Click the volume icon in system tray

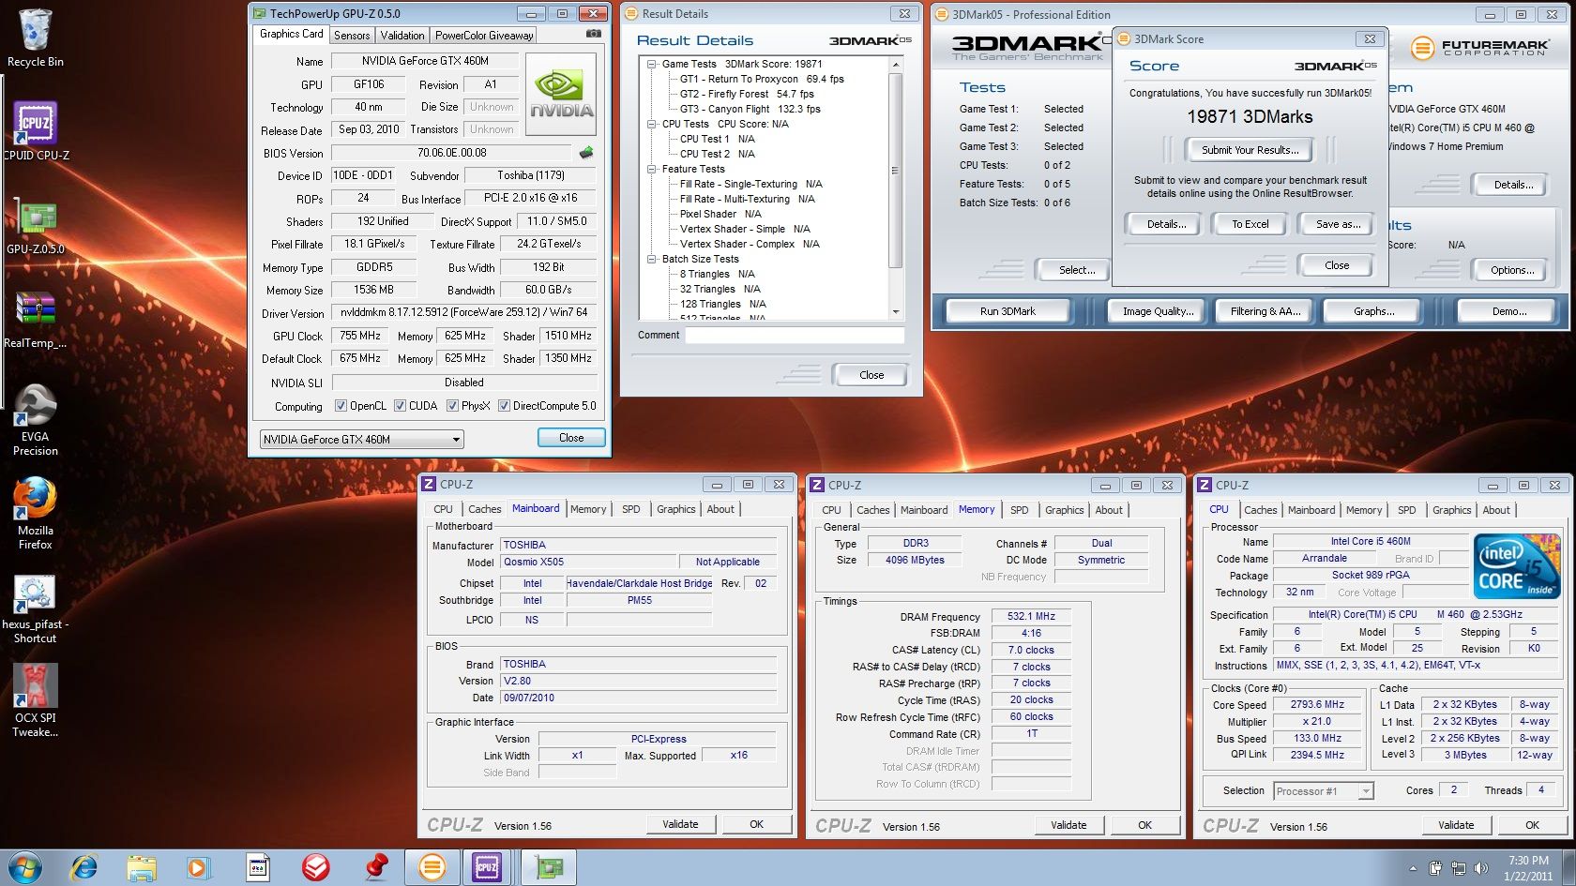coord(1481,868)
